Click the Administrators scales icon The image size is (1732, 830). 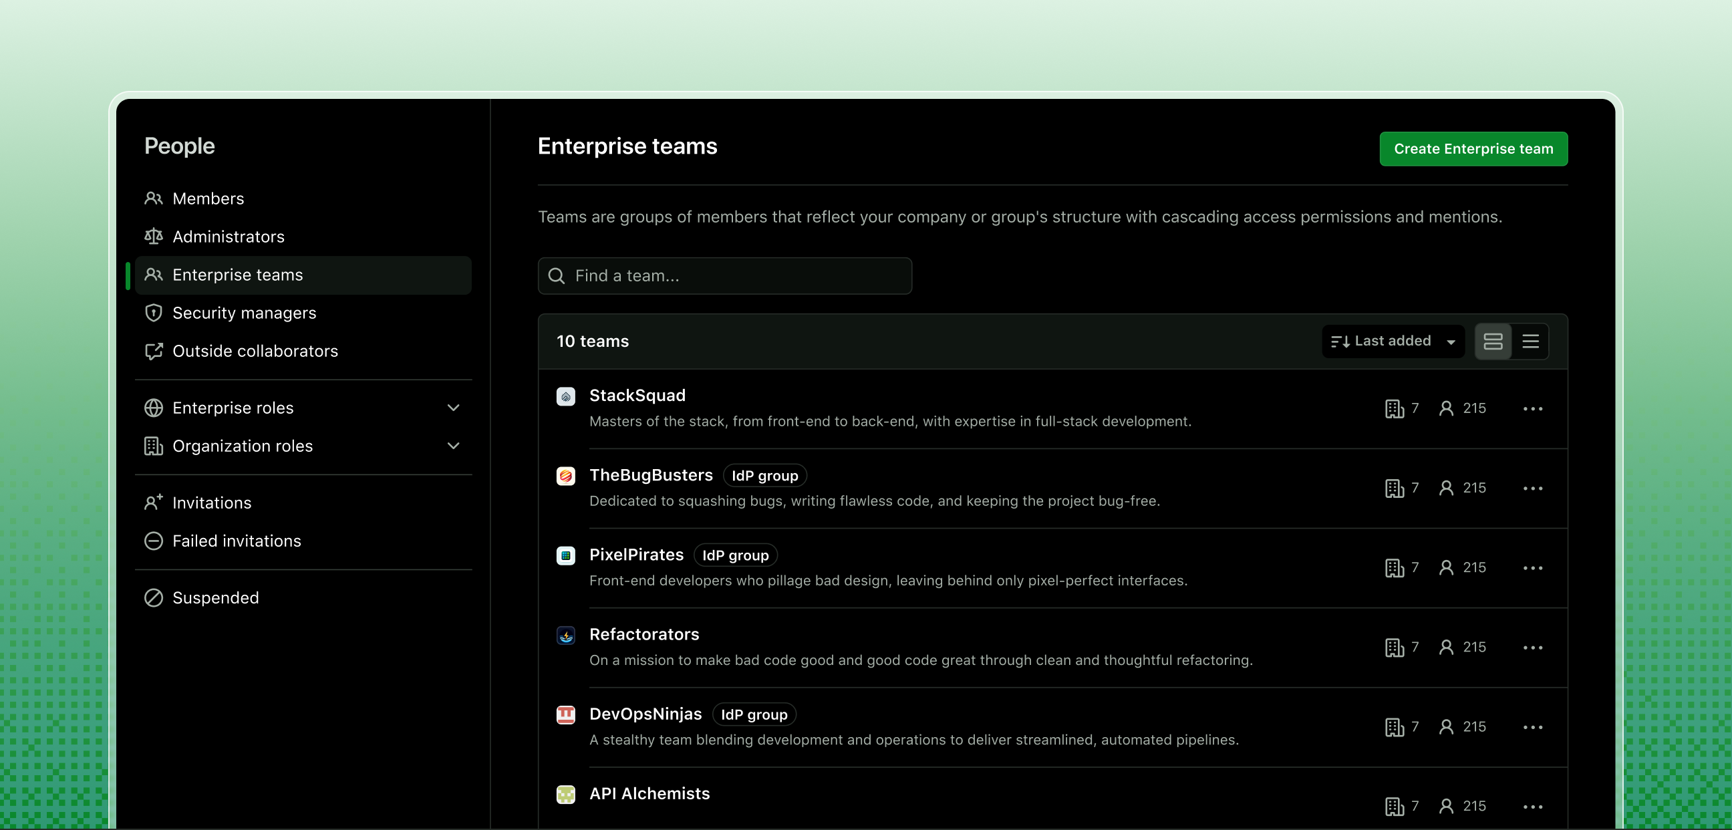pyautogui.click(x=153, y=236)
